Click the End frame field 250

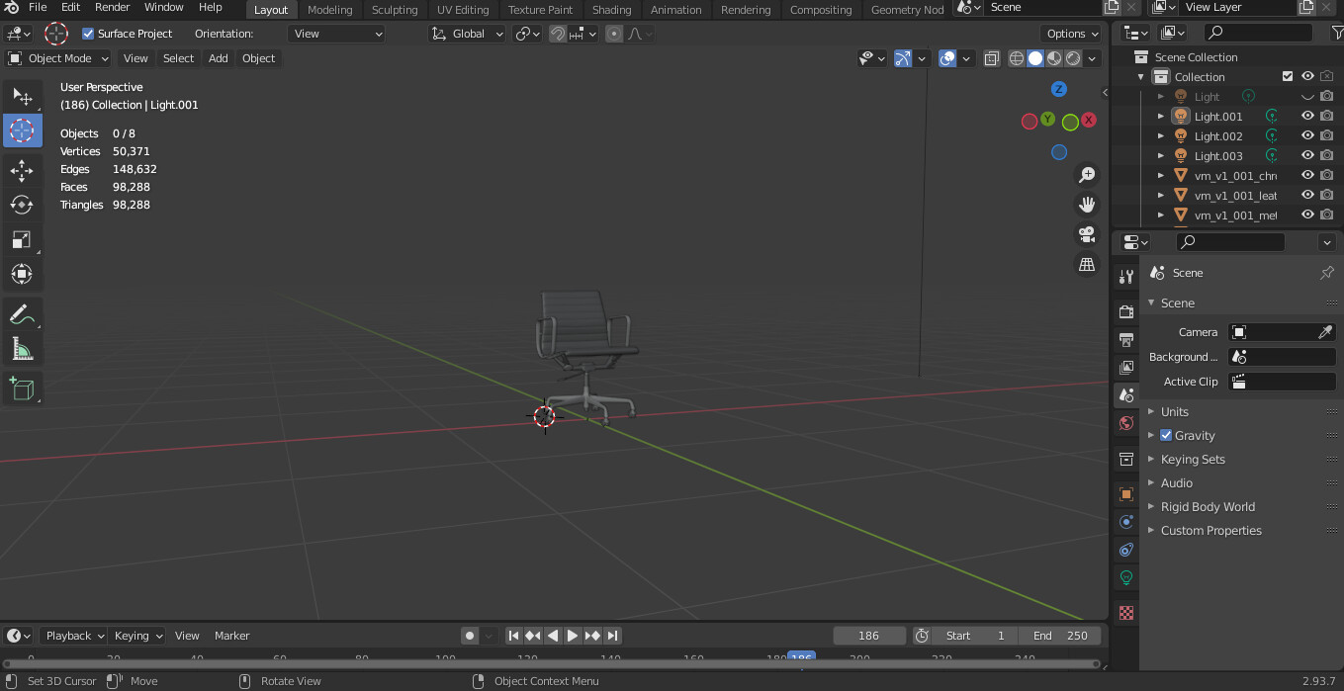[1061, 636]
